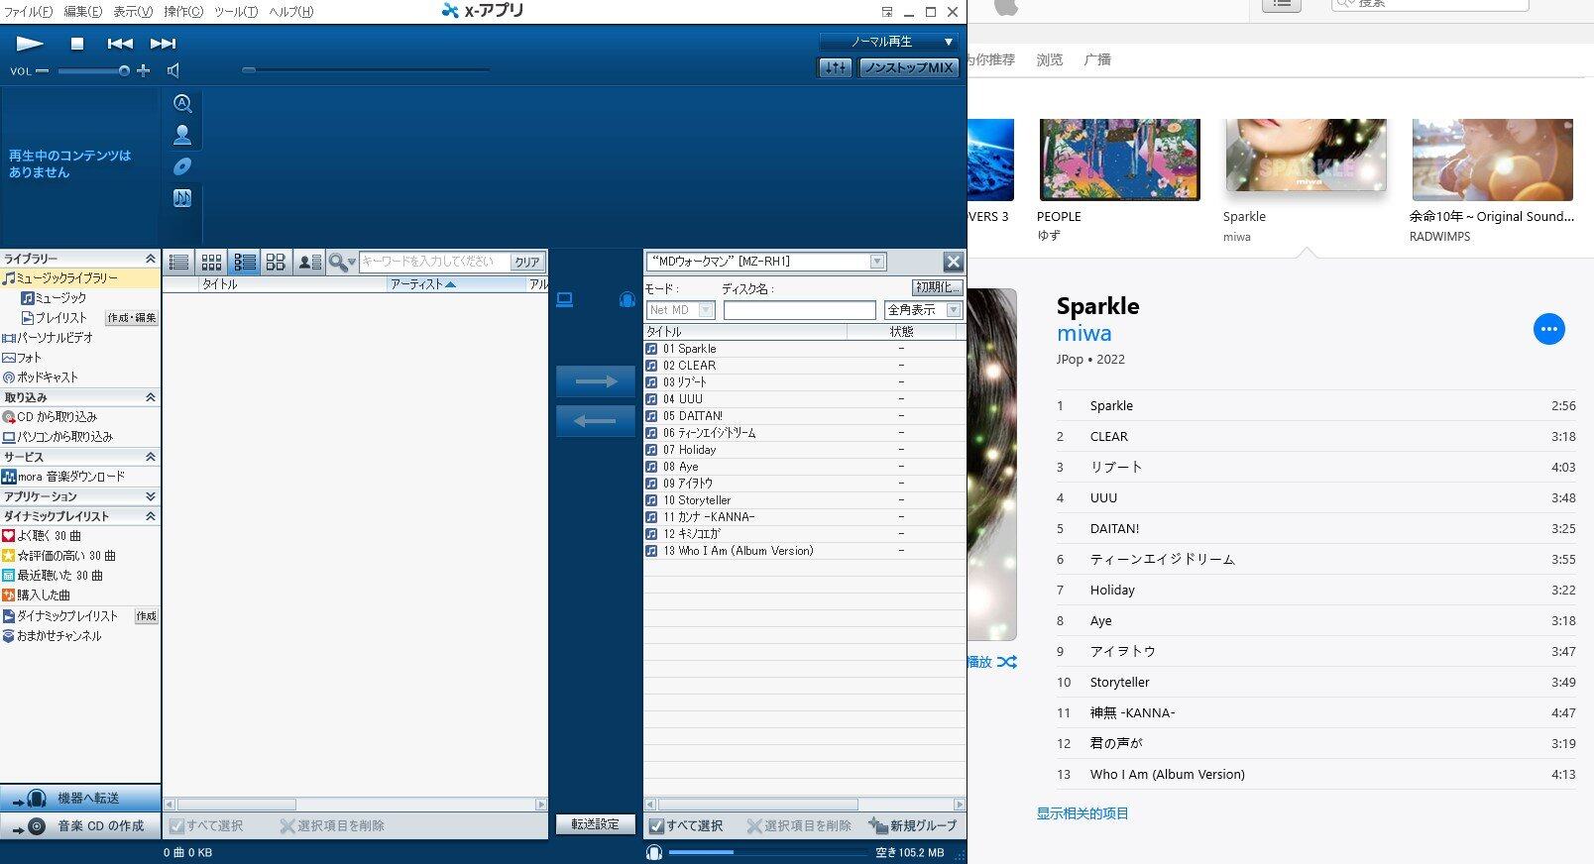Open the search options magnifier dropdown
Screen dimensions: 1594x864
tap(342, 262)
